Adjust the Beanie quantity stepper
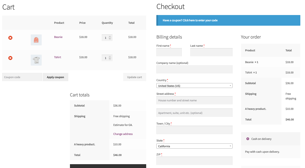305x168 pixels. coord(110,38)
